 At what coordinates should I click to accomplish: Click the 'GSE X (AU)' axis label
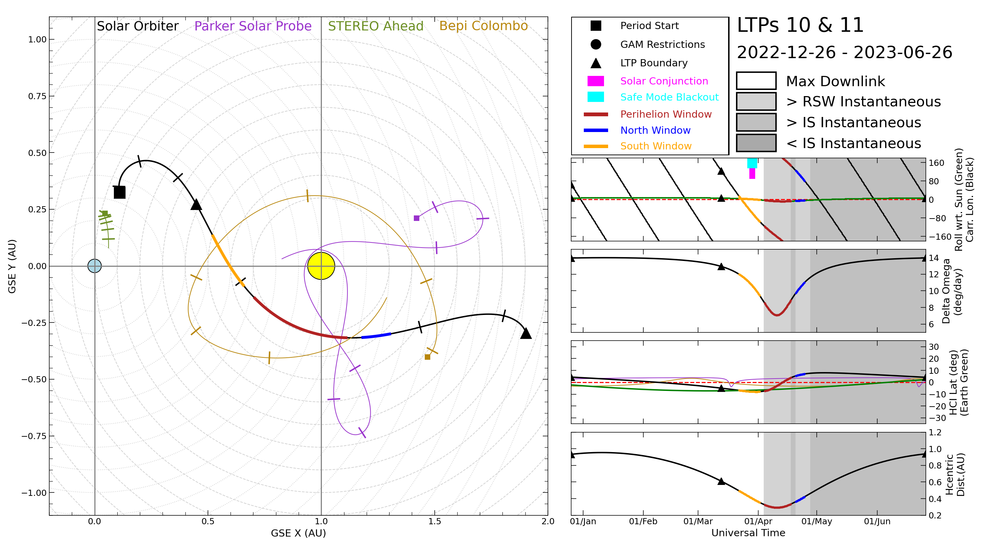(x=298, y=533)
